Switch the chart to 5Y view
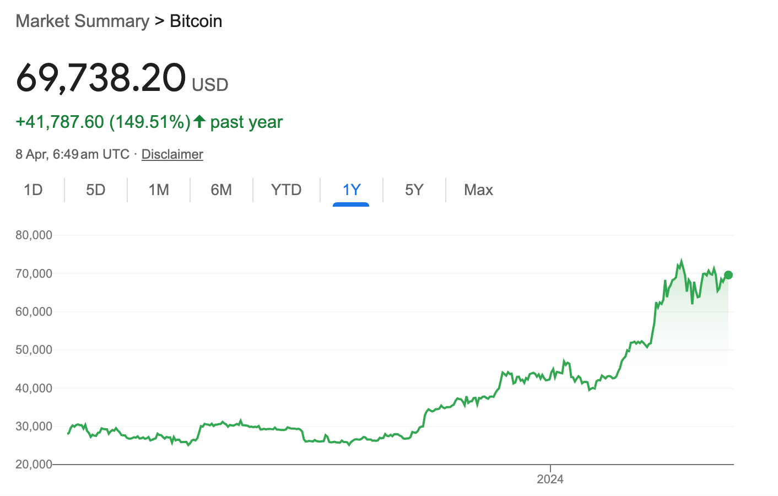The width and height of the screenshot is (778, 496). click(x=414, y=190)
